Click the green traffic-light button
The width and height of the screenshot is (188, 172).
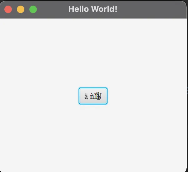click(x=33, y=9)
